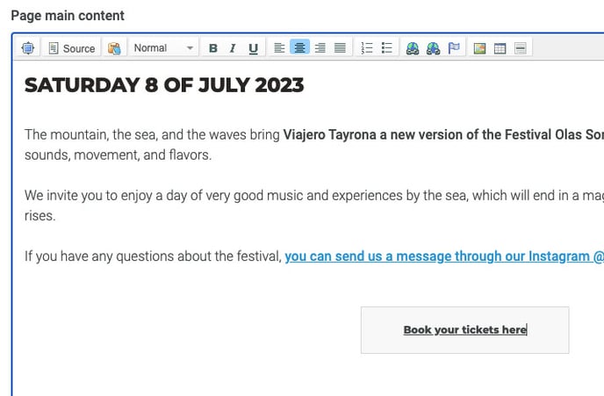Select center alignment

point(299,48)
